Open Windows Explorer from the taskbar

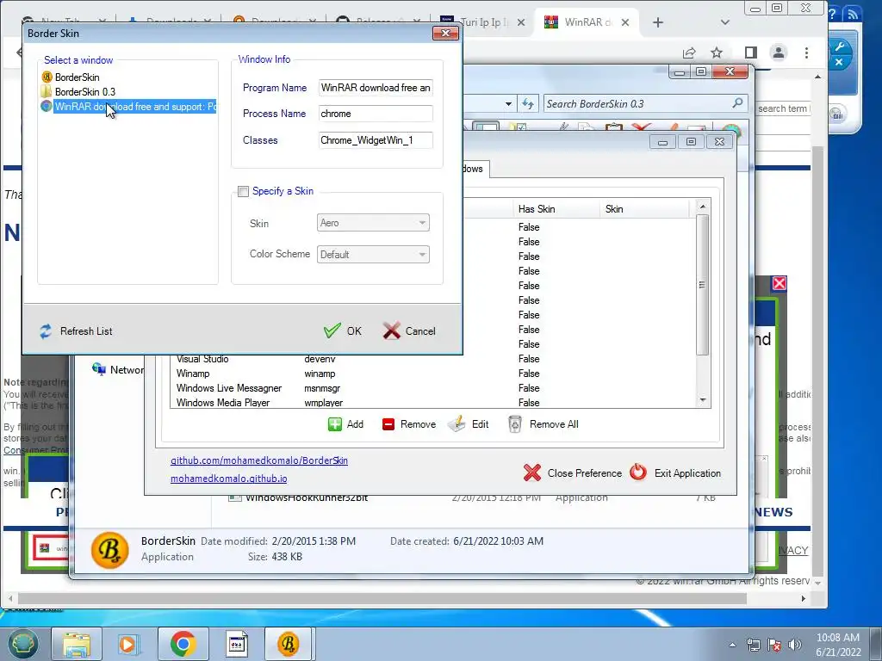point(77,644)
